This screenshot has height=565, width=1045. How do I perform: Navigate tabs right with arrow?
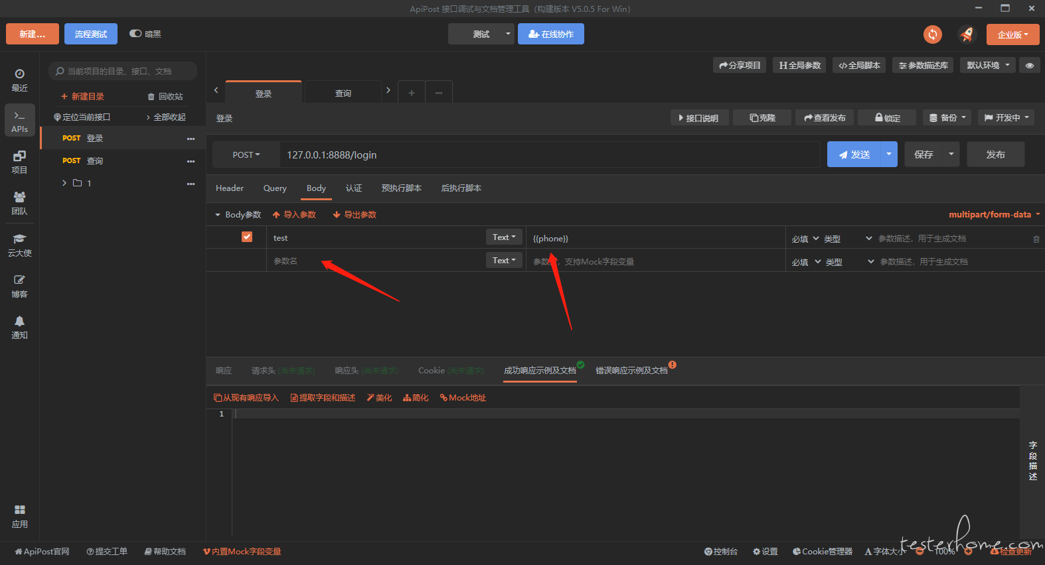click(388, 90)
